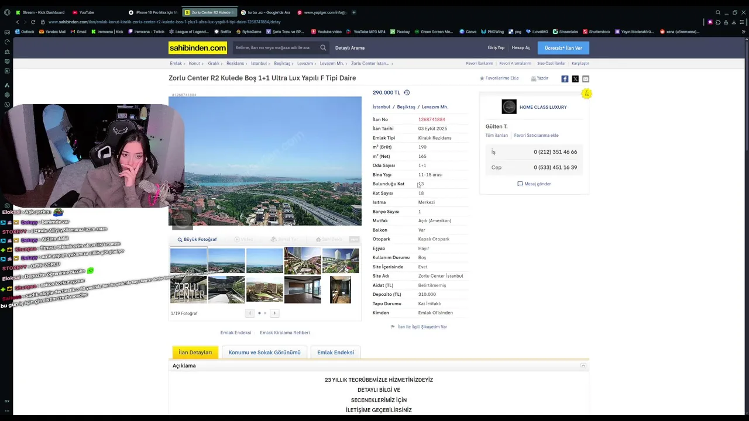The width and height of the screenshot is (749, 421).
Task: Collapse the Açıklama section
Action: pos(583,366)
